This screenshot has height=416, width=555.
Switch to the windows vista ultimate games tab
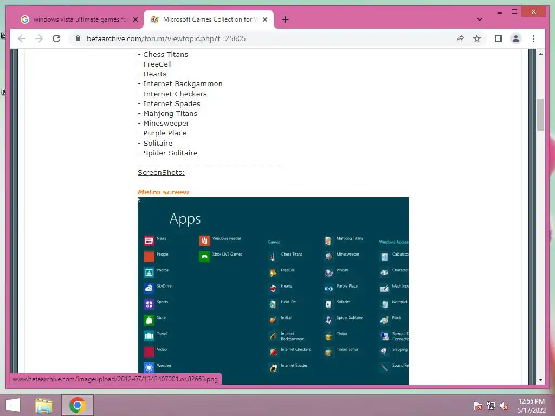click(x=79, y=19)
